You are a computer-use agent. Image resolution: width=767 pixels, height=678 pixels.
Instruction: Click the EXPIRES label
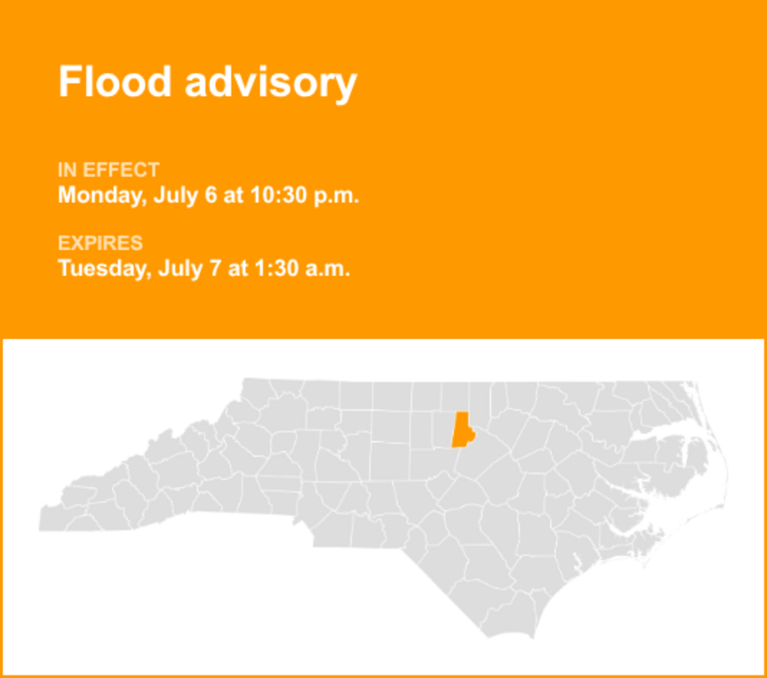pyautogui.click(x=100, y=243)
